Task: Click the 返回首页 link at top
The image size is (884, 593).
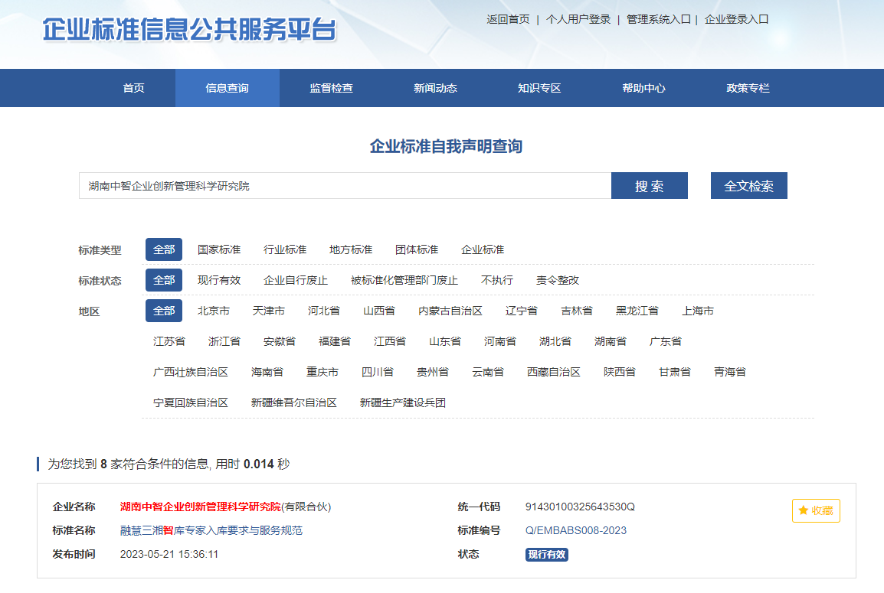Action: coord(508,19)
